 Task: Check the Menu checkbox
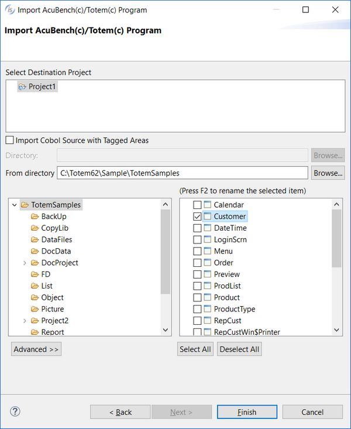point(197,251)
